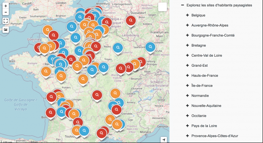Open the image layer button
The height and width of the screenshot is (143, 263).
[x=5, y=30]
